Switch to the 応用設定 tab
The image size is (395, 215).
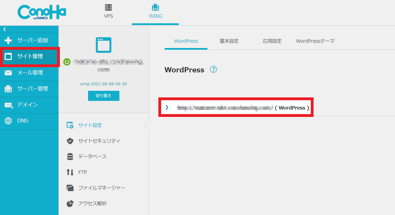click(x=272, y=41)
